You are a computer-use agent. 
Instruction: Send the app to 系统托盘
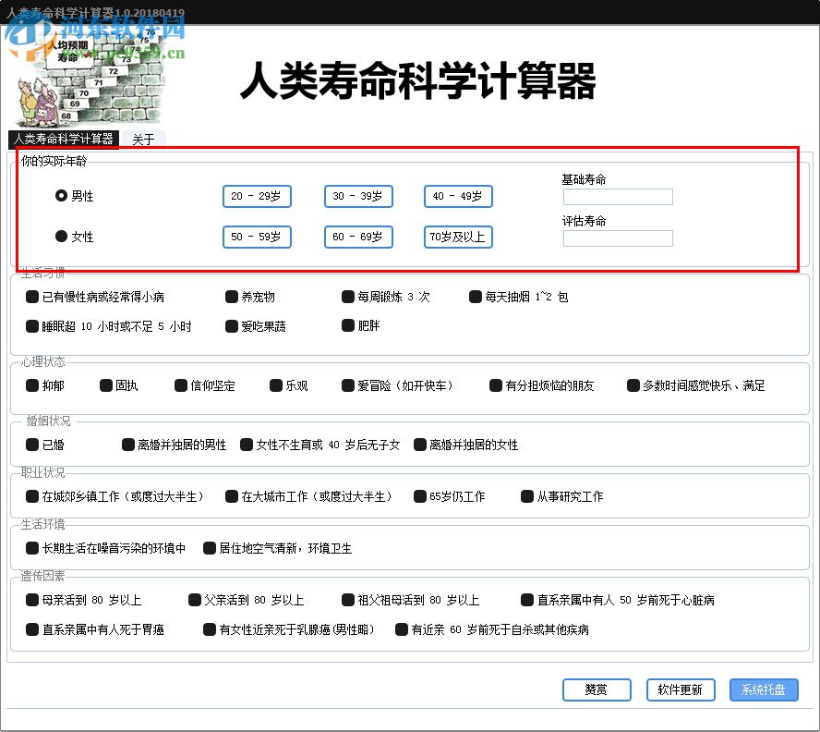coord(764,689)
